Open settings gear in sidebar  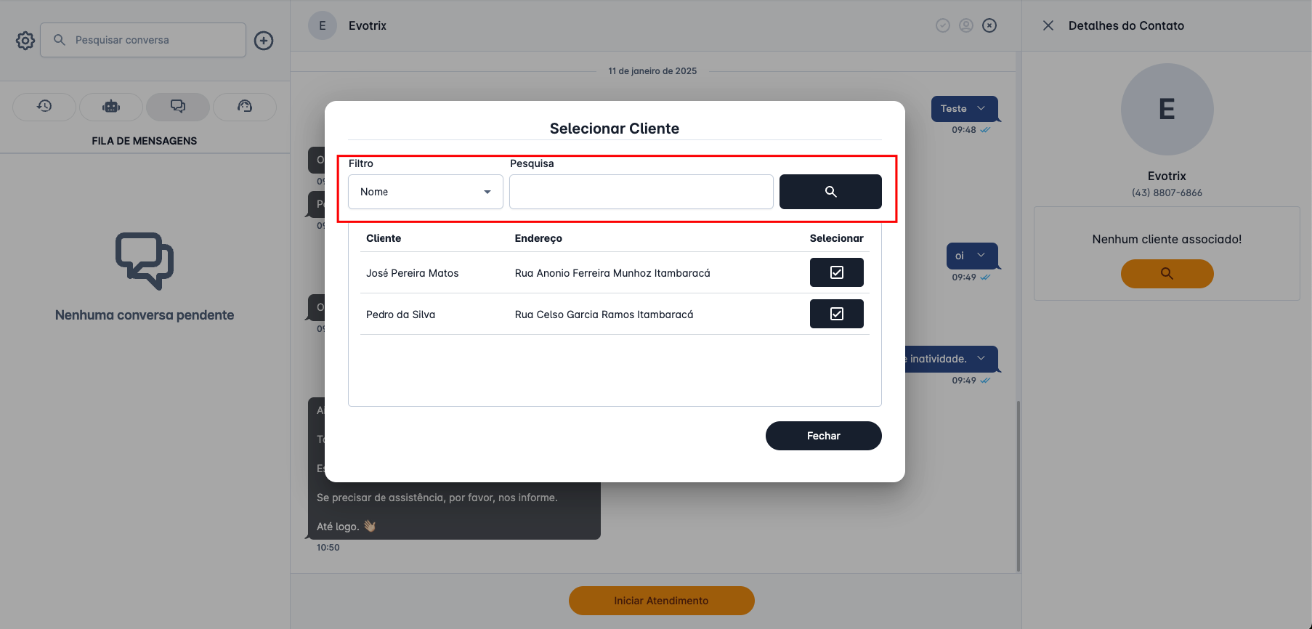point(25,41)
